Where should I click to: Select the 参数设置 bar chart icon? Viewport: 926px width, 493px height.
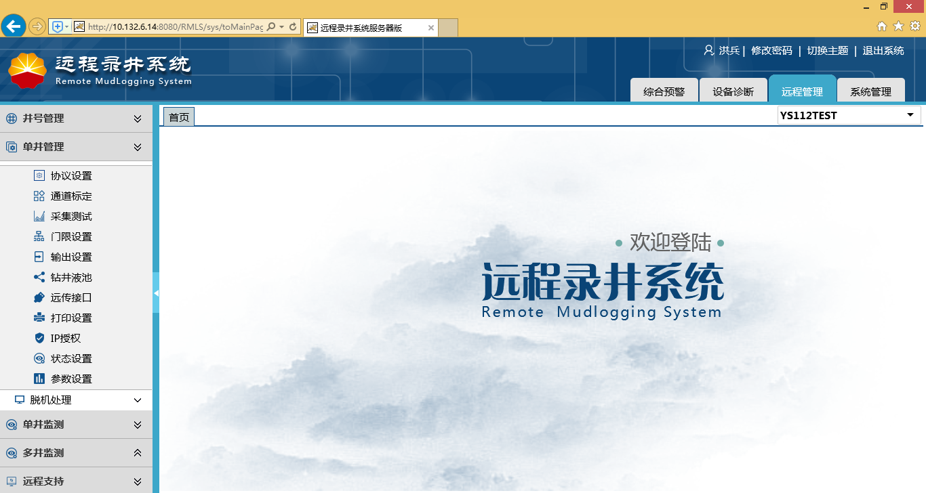pos(39,379)
